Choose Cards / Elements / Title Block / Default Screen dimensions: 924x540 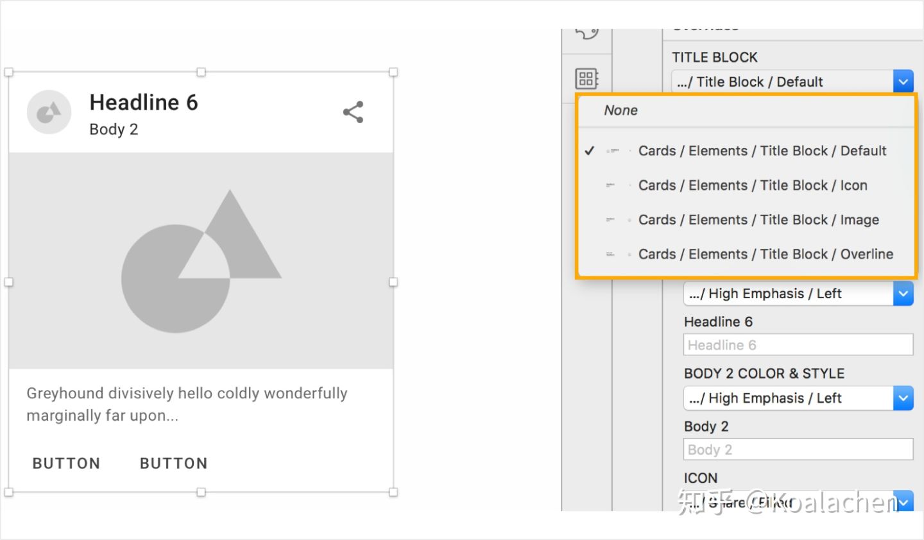[x=762, y=151]
